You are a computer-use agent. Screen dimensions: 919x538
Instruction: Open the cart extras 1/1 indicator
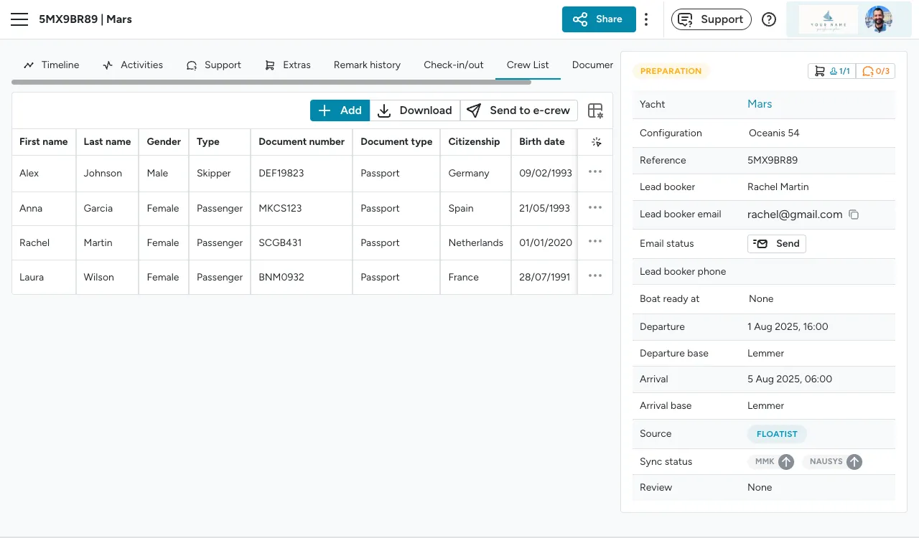pyautogui.click(x=831, y=71)
